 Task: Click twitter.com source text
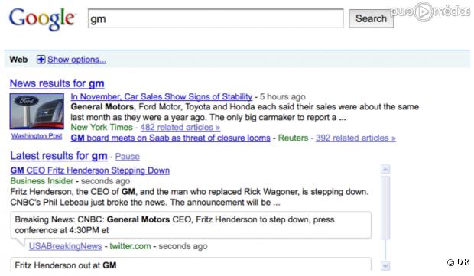coord(130,246)
